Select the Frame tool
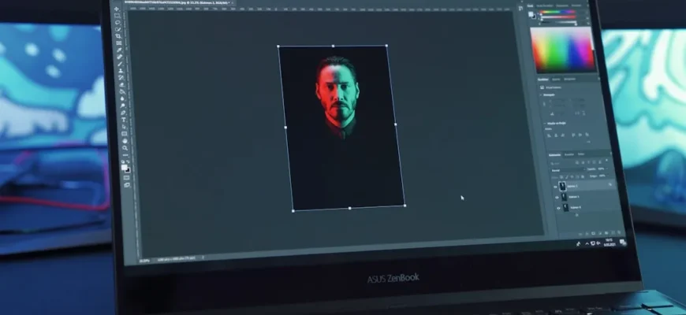Screen dimensions: 686x315 (x=119, y=43)
